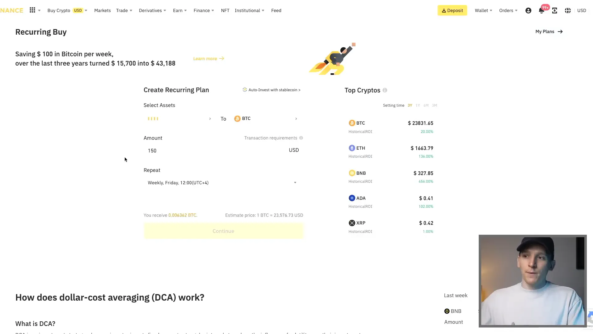
Task: Open the notifications bell icon
Action: 541,11
